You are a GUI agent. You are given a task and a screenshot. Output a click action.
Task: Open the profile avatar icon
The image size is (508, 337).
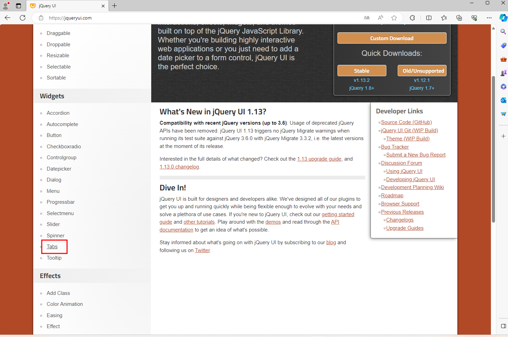[5, 6]
